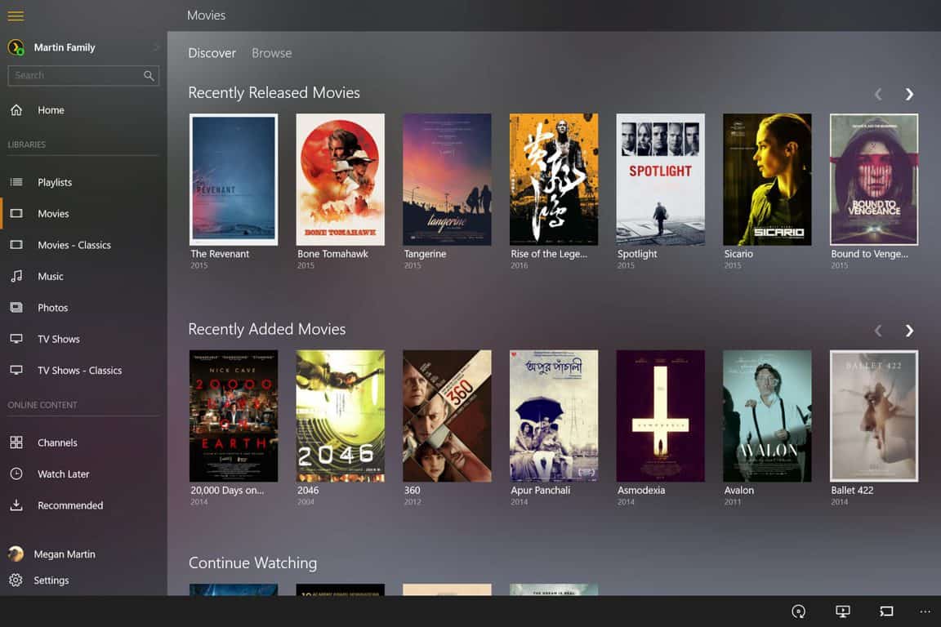The width and height of the screenshot is (941, 627).
Task: Click the search magnifier icon
Action: pyautogui.click(x=149, y=75)
